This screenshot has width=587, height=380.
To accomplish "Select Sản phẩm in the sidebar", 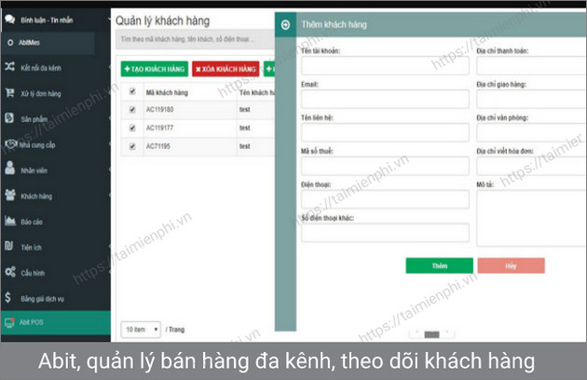I will point(33,119).
